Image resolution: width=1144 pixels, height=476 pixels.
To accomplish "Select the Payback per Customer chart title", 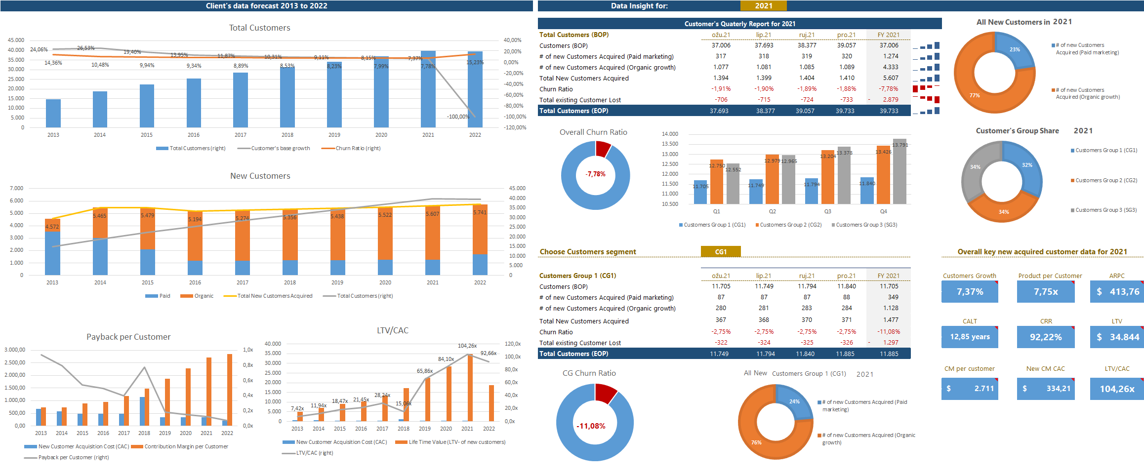I will [x=128, y=337].
